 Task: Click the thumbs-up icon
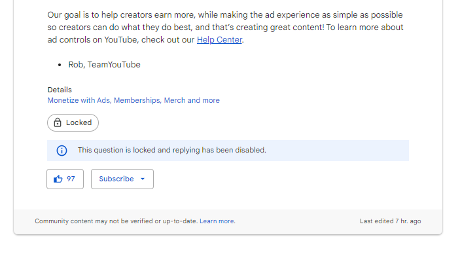pos(58,179)
